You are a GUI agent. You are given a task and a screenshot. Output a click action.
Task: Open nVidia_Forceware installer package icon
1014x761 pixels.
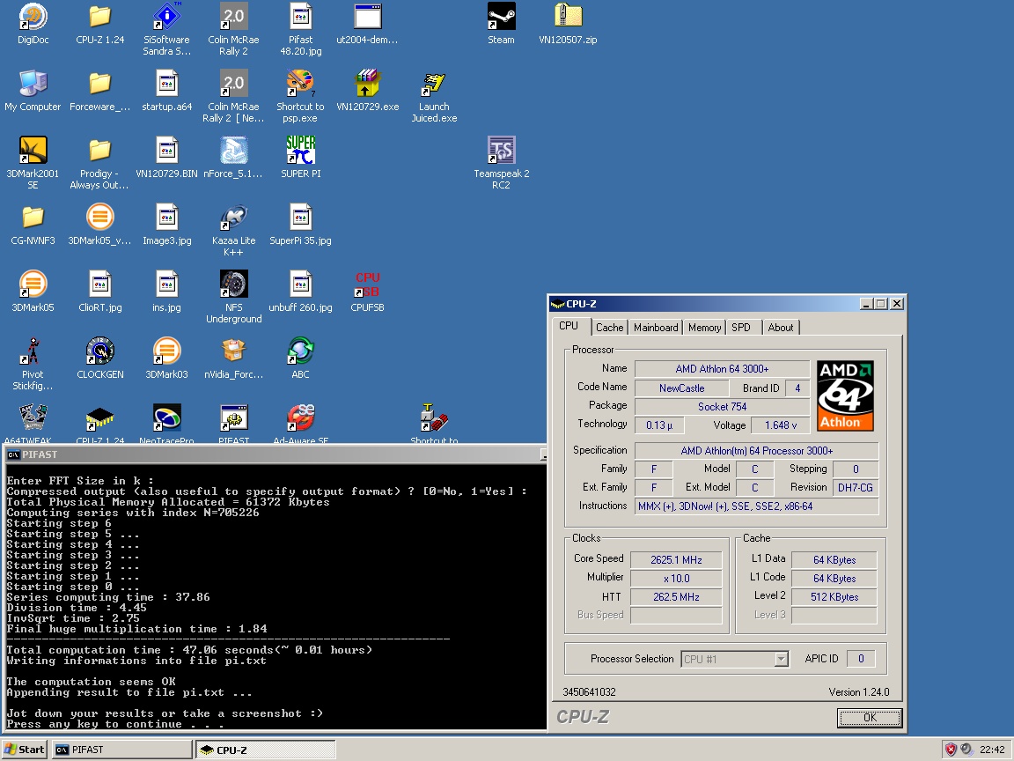(x=233, y=358)
